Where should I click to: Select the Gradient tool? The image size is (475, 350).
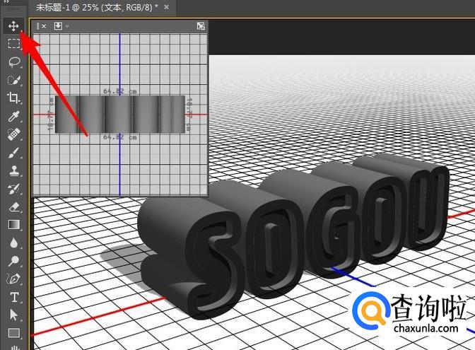tap(14, 225)
